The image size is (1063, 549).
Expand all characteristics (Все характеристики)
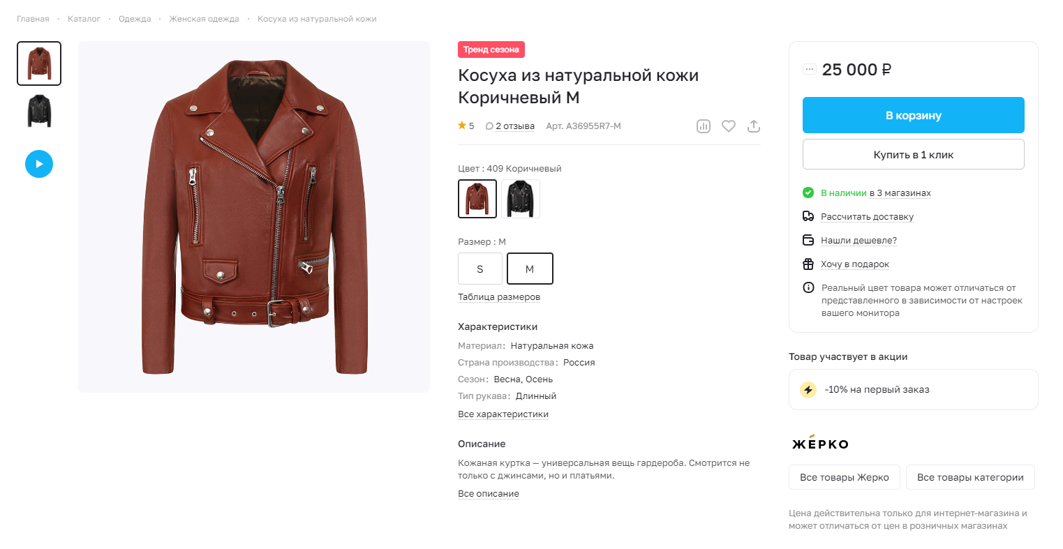click(x=503, y=414)
